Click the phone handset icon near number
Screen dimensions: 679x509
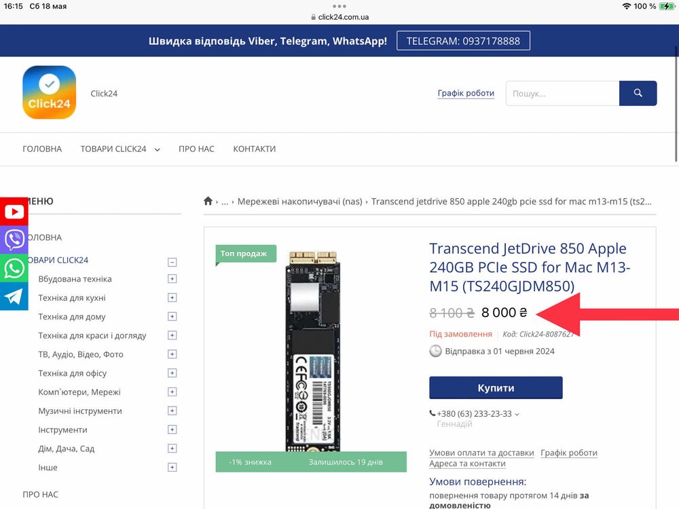(x=432, y=413)
